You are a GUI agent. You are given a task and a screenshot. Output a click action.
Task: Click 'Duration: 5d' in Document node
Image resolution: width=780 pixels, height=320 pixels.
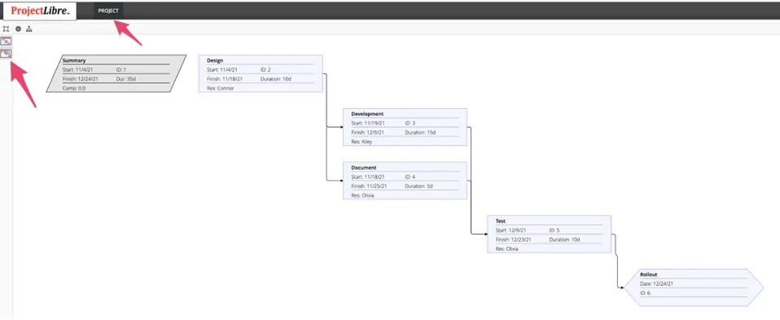(418, 186)
